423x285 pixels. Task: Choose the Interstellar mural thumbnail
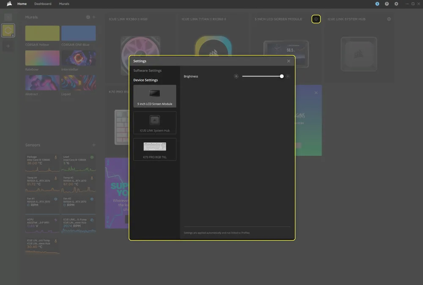(79, 58)
